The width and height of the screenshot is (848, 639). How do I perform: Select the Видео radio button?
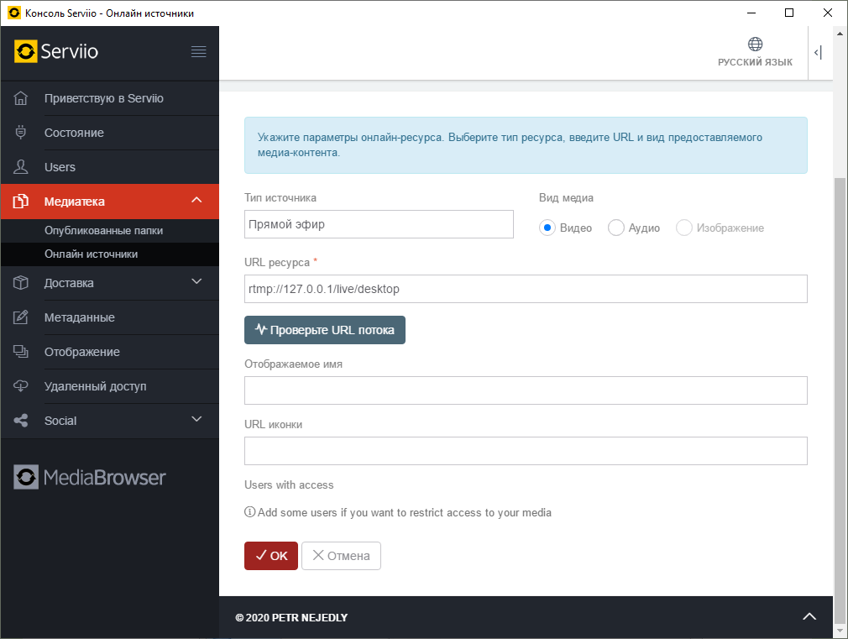(547, 228)
